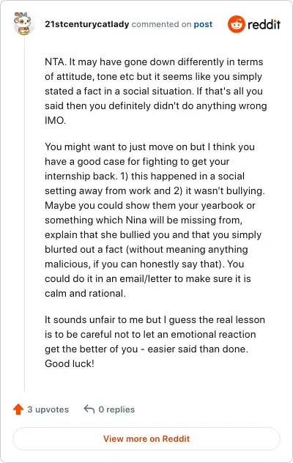Click the commenter's cat avatar image
The width and height of the screenshot is (293, 463).
[24, 23]
